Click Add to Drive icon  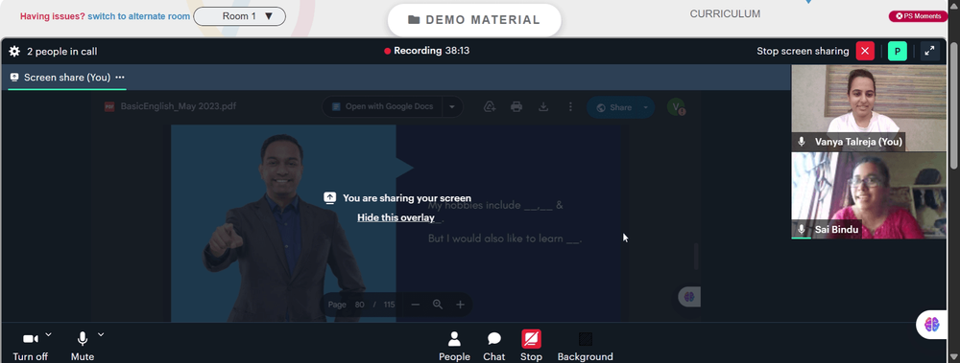coord(490,107)
